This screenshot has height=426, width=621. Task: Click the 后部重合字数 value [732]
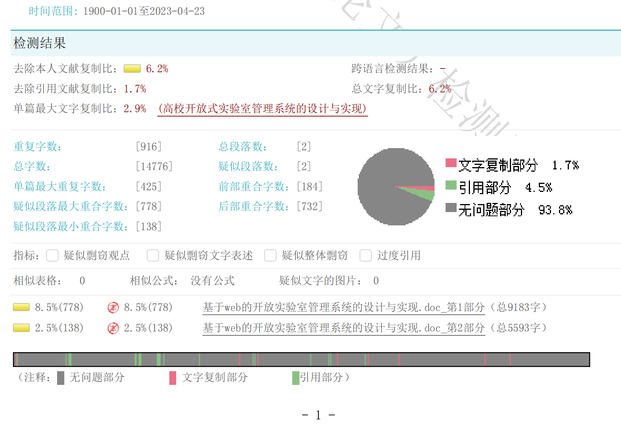tap(310, 206)
